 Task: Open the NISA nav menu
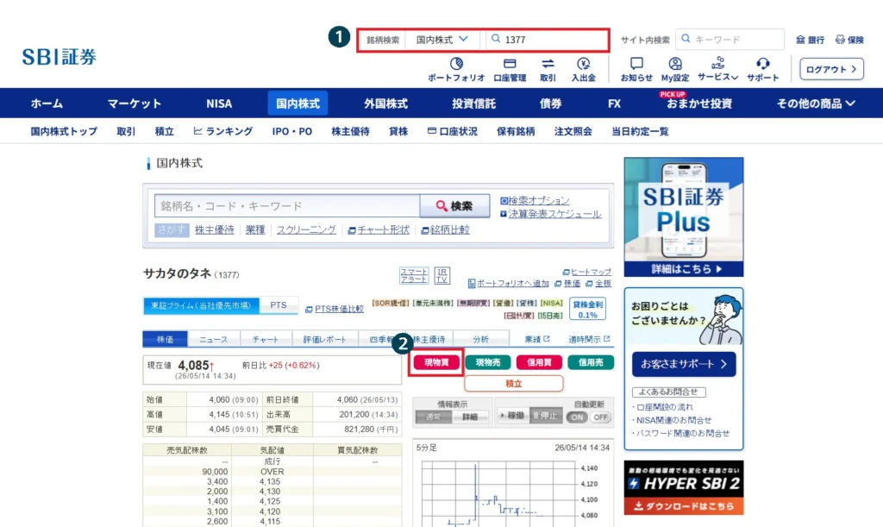coord(219,103)
